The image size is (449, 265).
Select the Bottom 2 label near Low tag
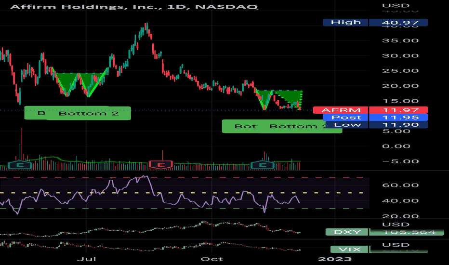point(300,126)
